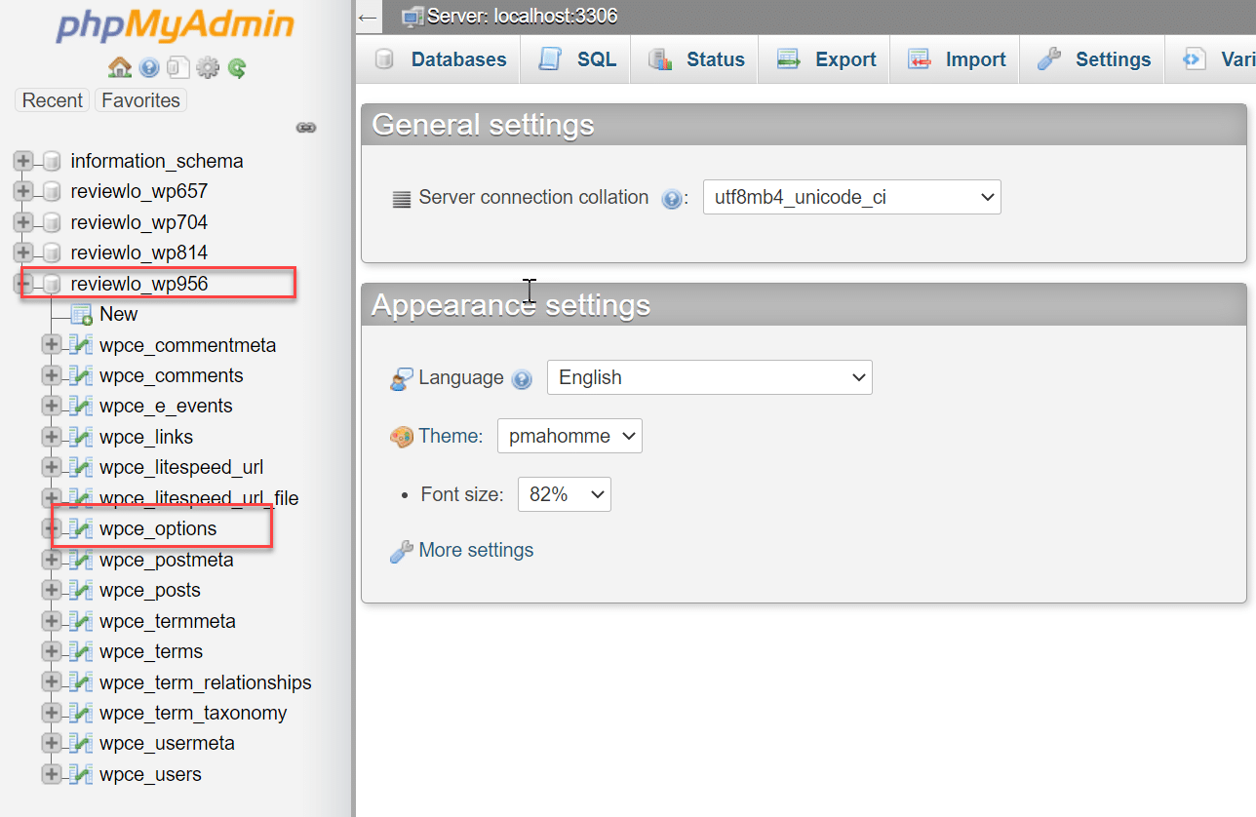
Task: Click table icon for wpce_commentmeta
Action: 81,345
